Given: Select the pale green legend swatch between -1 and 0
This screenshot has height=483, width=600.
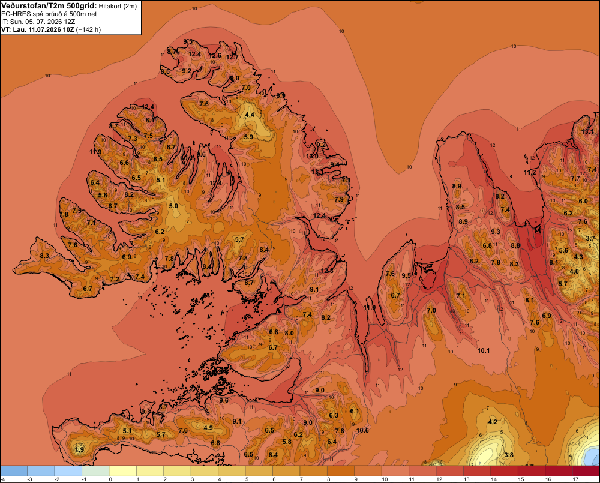Looking at the screenshot, I should pos(95,471).
